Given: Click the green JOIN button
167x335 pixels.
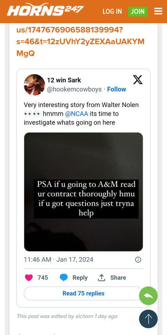Looking at the screenshot, I should [138, 11].
